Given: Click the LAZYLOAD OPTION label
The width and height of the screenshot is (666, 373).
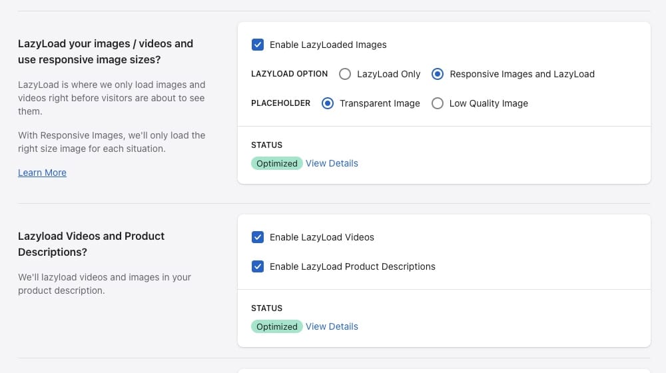Looking at the screenshot, I should pyautogui.click(x=289, y=74).
